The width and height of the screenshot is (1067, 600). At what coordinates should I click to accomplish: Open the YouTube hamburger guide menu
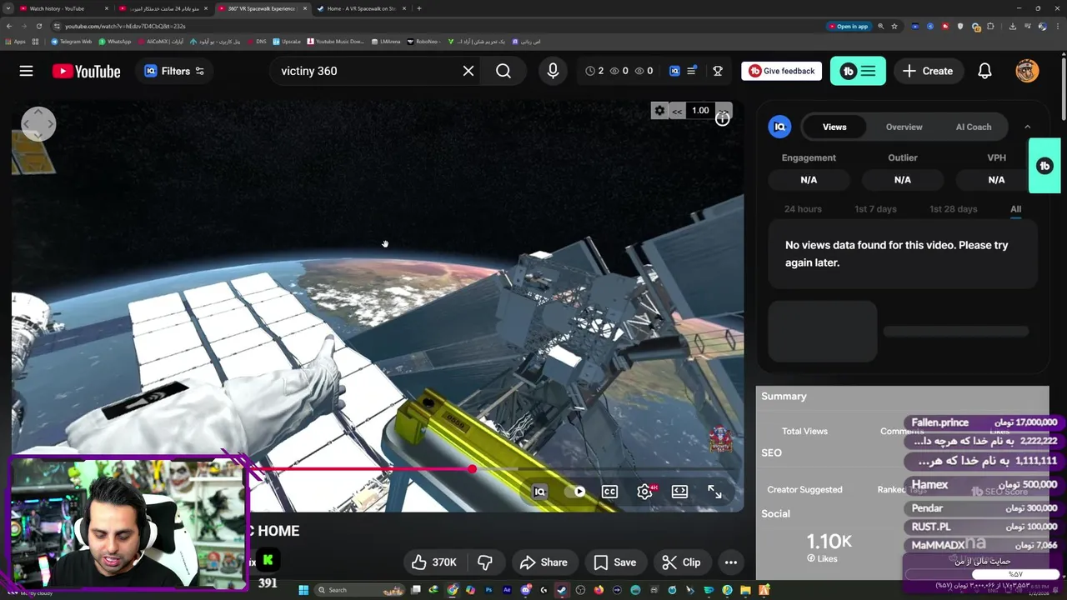tap(26, 71)
